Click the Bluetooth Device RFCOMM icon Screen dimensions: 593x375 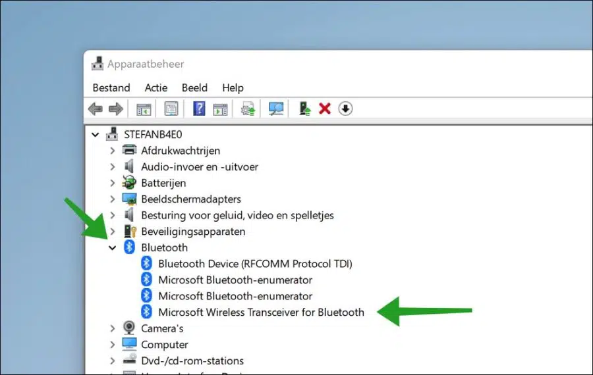(x=146, y=263)
